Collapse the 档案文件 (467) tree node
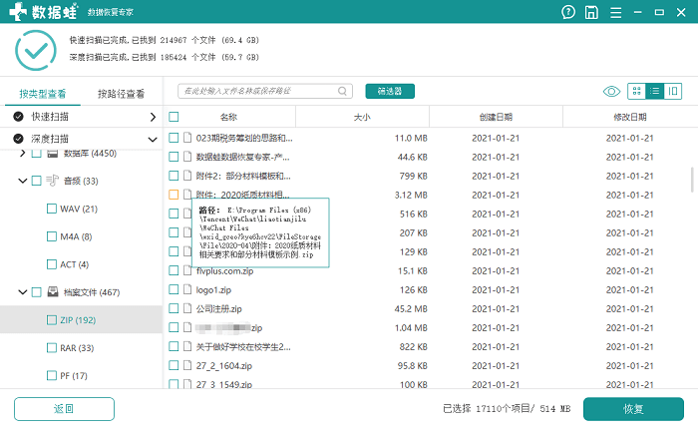Screen dimensions: 698x436 (x=22, y=292)
